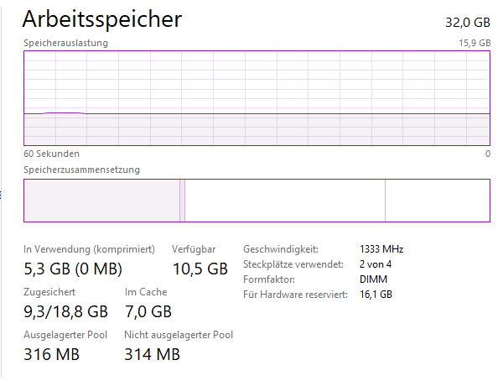This screenshot has height=381, width=503.
Task: Click the Steckplätze verwendet value 2 von 4
Action: click(x=376, y=264)
